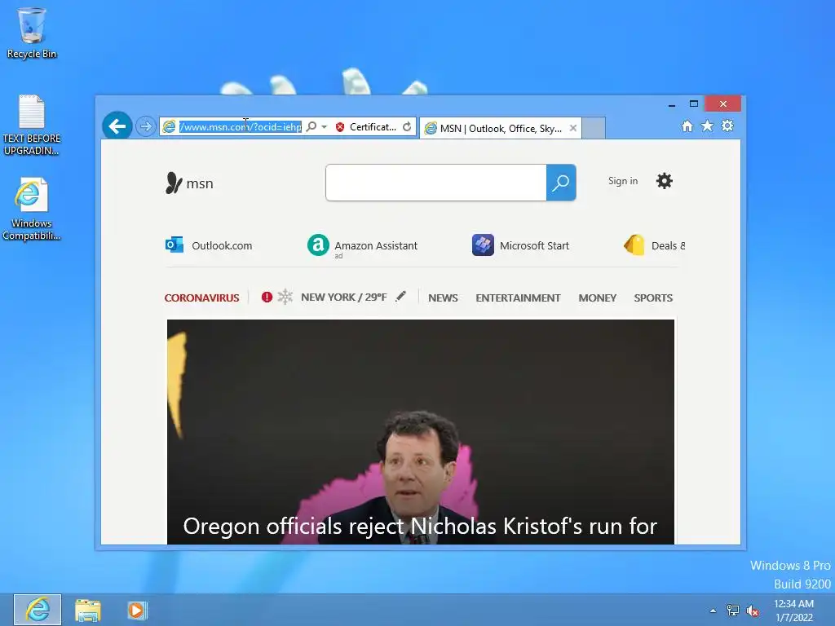
Task: Open the NEWS section
Action: (x=443, y=298)
